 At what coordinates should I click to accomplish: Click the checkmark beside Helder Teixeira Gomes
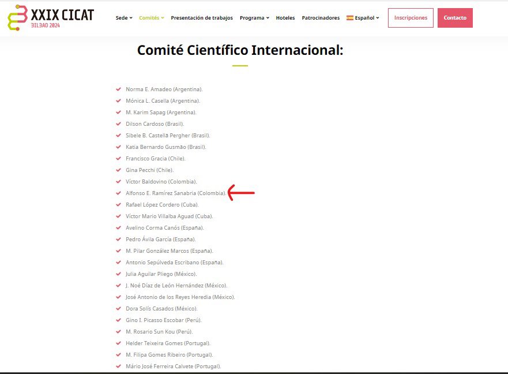[118, 343]
